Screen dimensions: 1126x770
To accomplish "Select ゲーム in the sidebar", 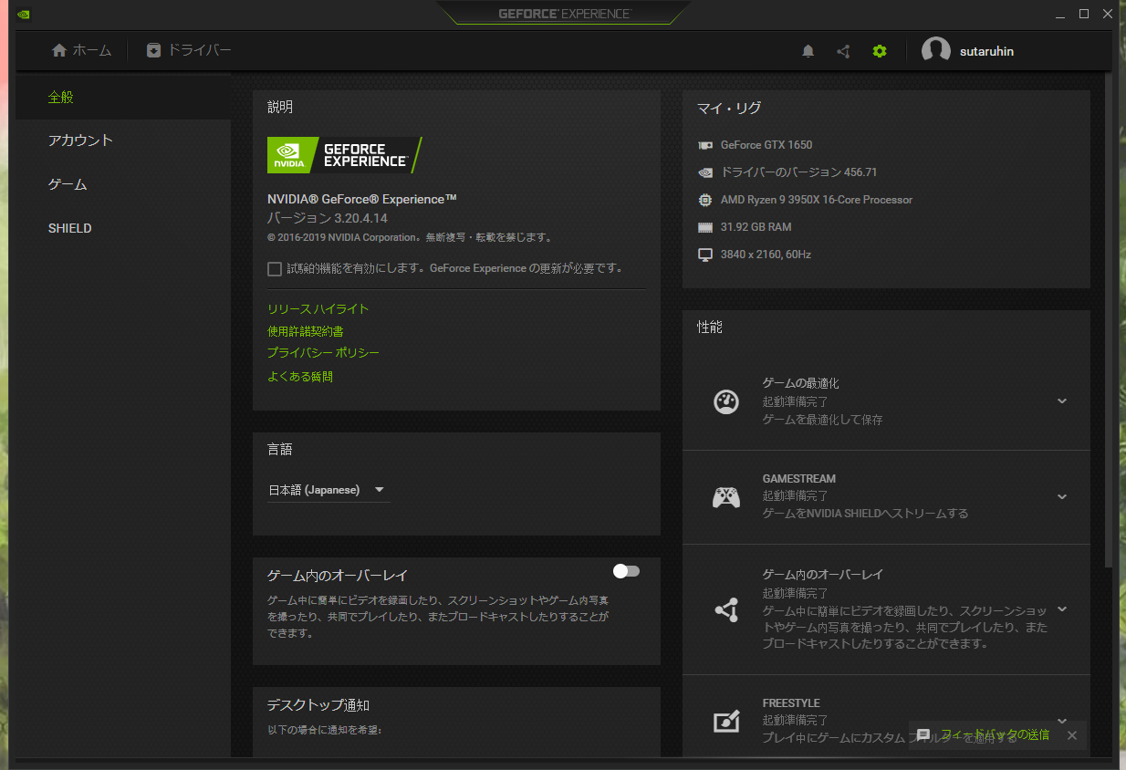I will tap(123, 184).
